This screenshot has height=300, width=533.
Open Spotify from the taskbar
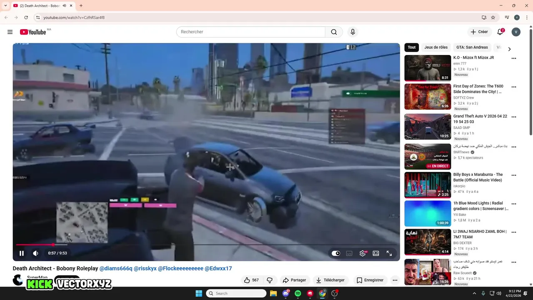(298, 293)
